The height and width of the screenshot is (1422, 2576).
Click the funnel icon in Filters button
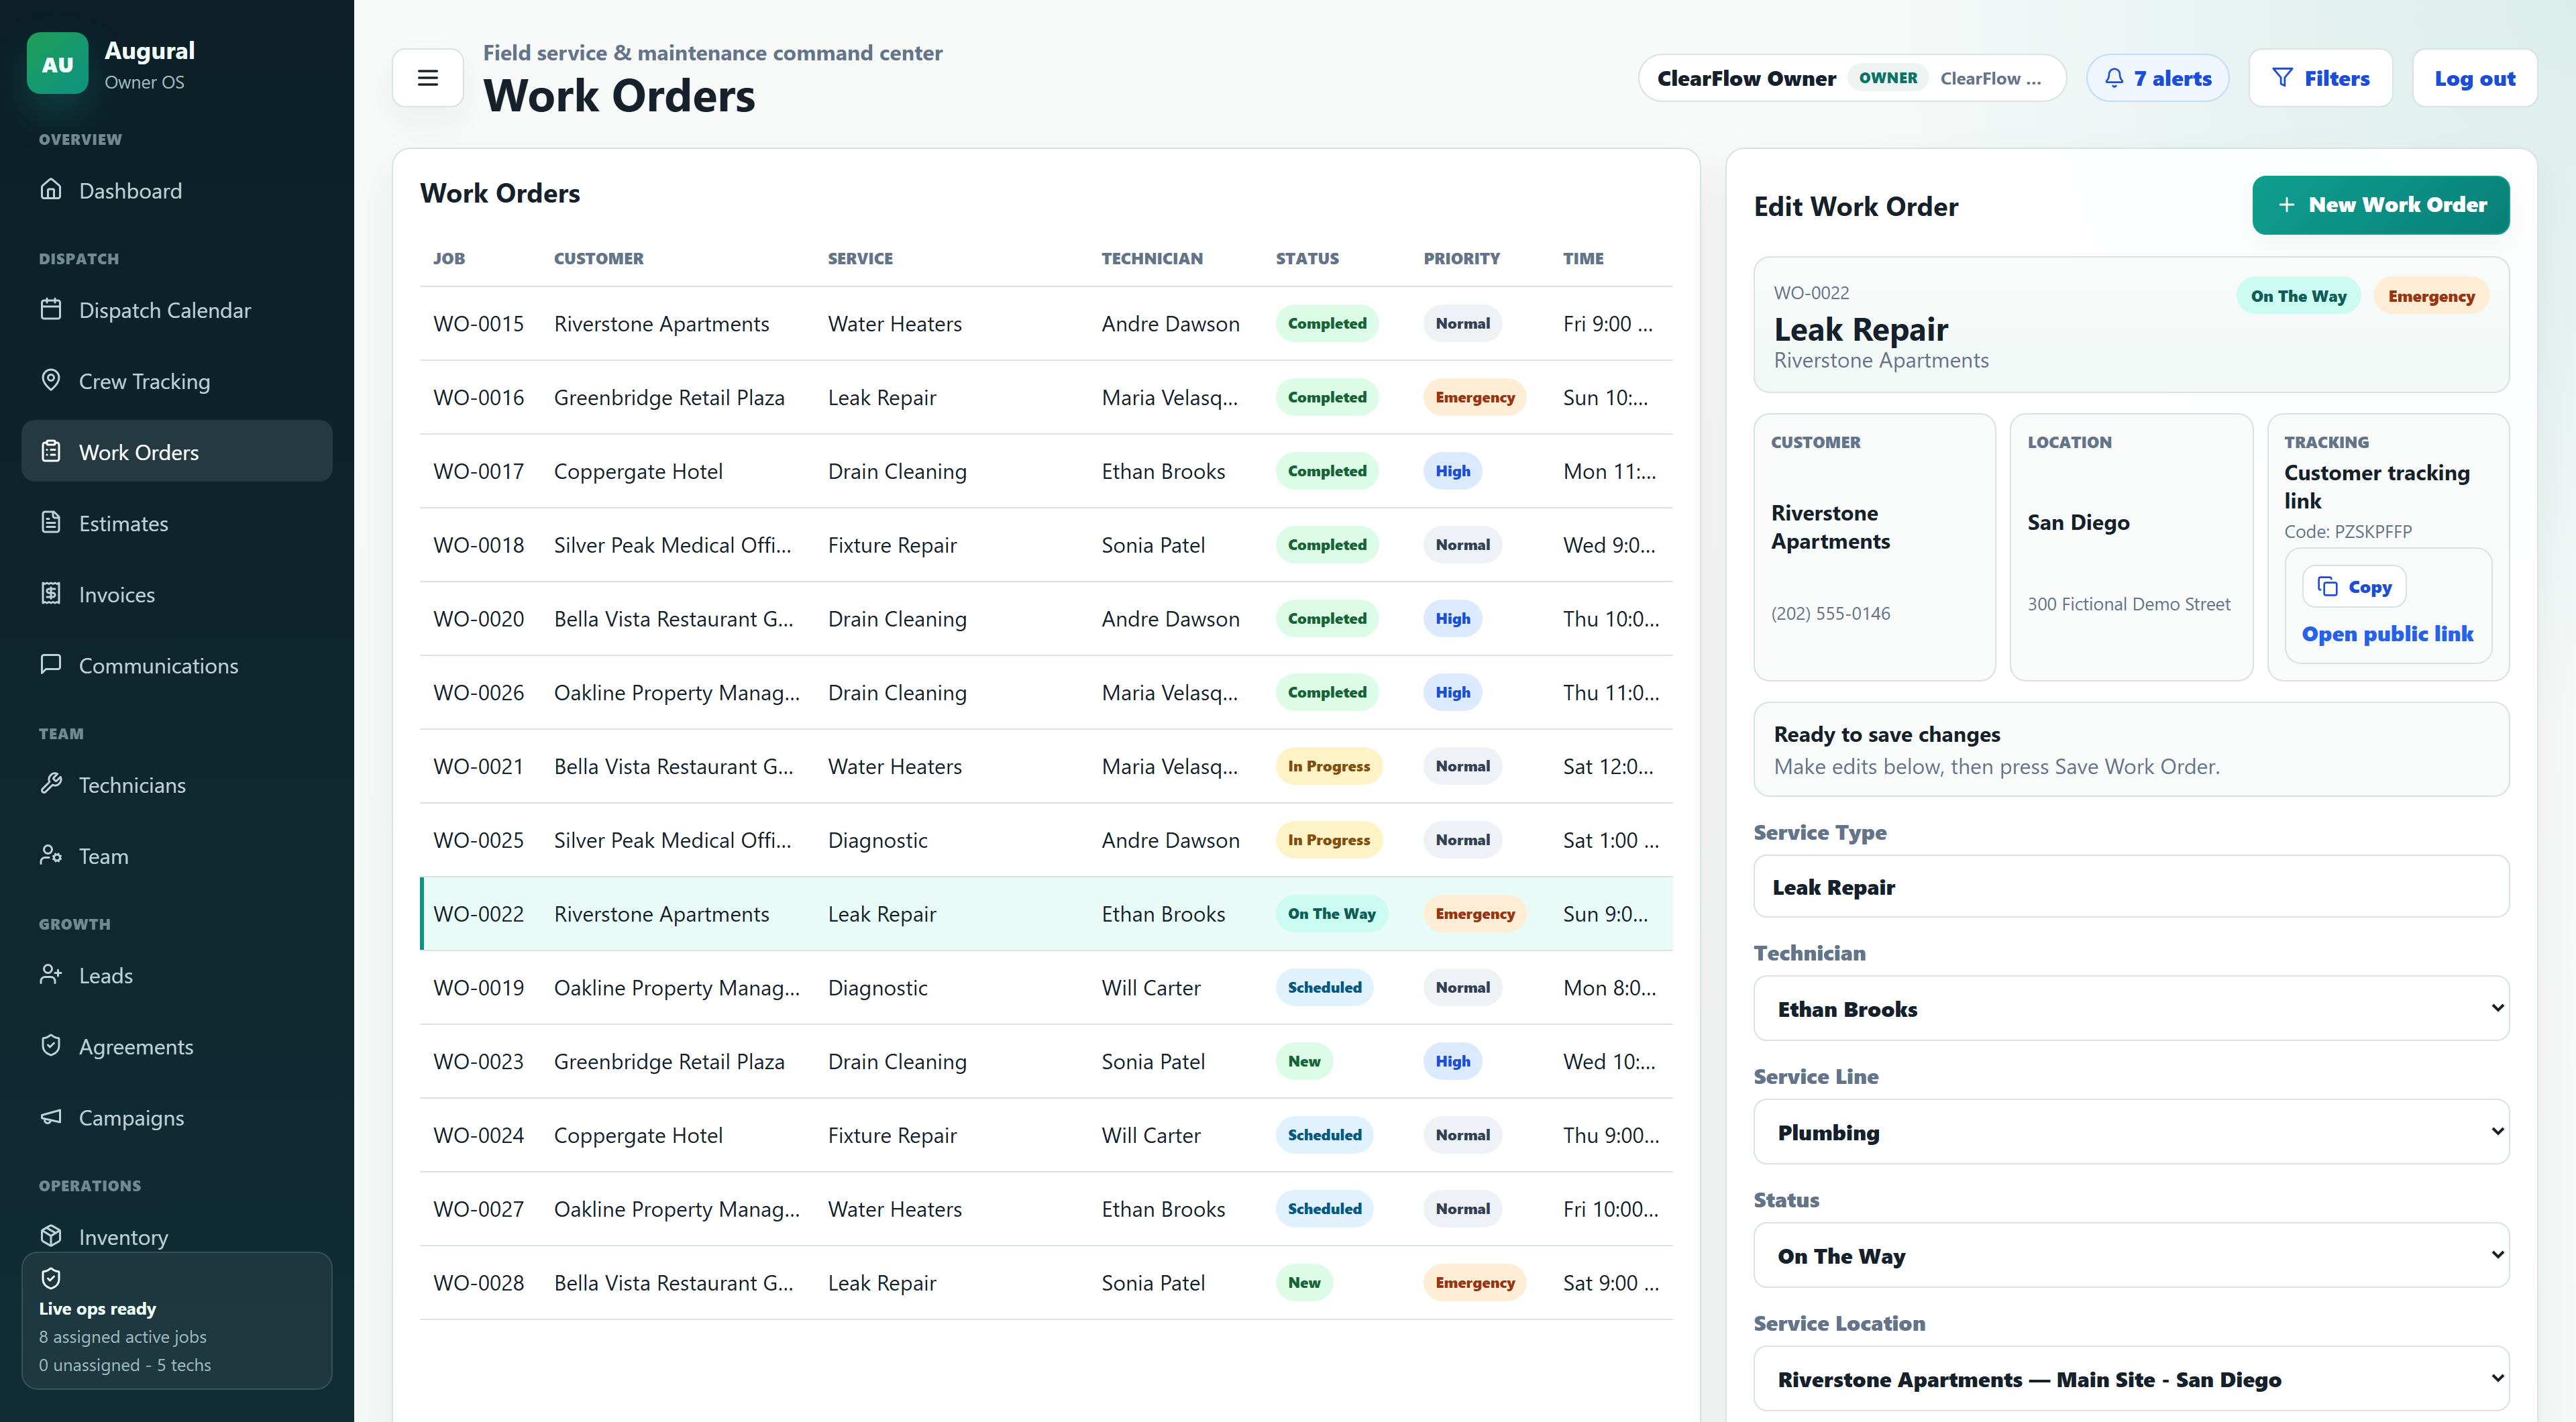tap(2282, 78)
